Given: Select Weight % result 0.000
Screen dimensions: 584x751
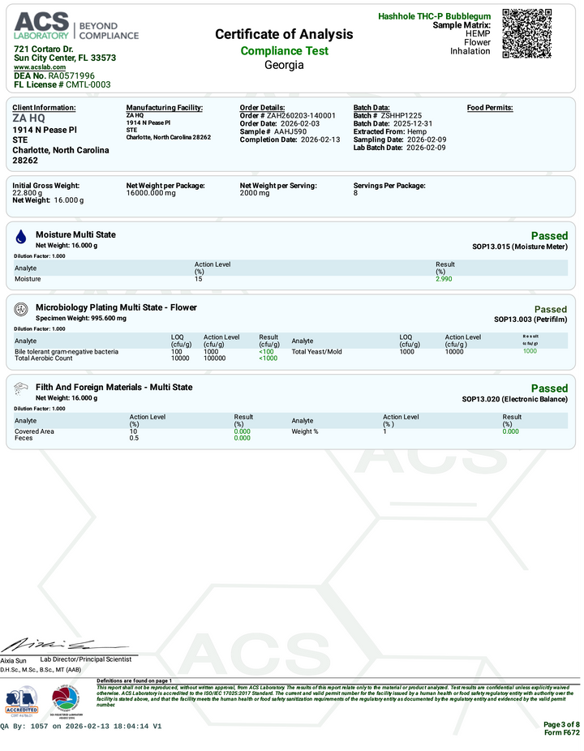Looking at the screenshot, I should point(511,431).
